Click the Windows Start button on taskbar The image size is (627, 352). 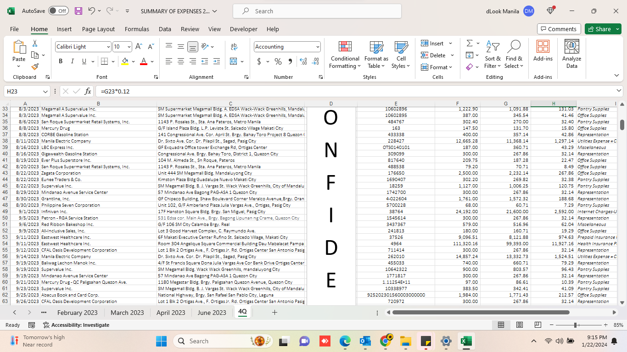pyautogui.click(x=161, y=341)
